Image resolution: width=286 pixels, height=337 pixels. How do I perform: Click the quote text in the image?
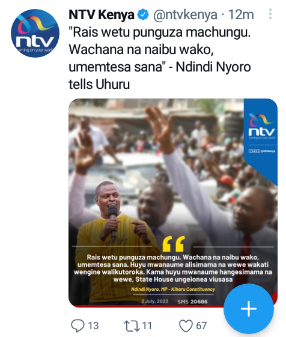[173, 269]
